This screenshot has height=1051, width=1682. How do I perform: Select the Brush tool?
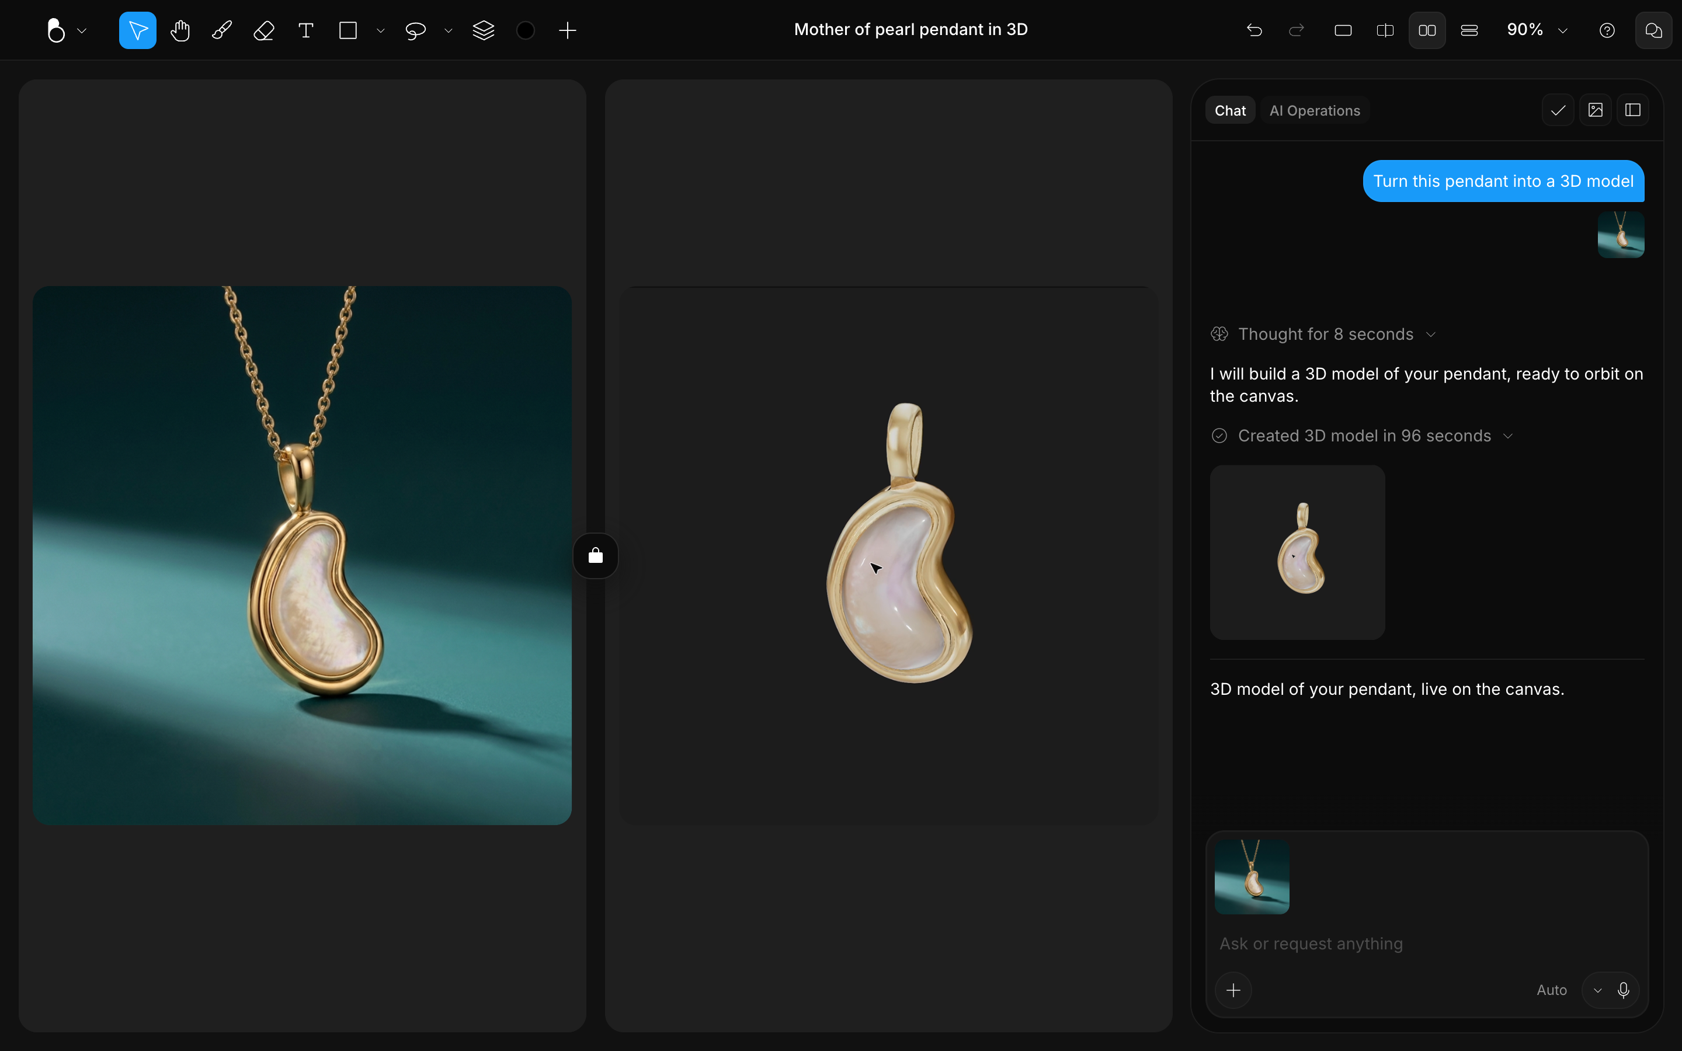(x=222, y=30)
